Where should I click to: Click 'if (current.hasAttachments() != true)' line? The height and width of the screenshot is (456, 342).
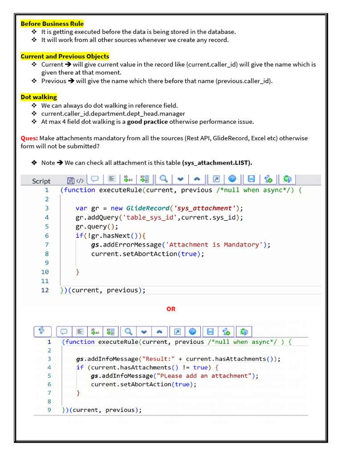click(147, 367)
